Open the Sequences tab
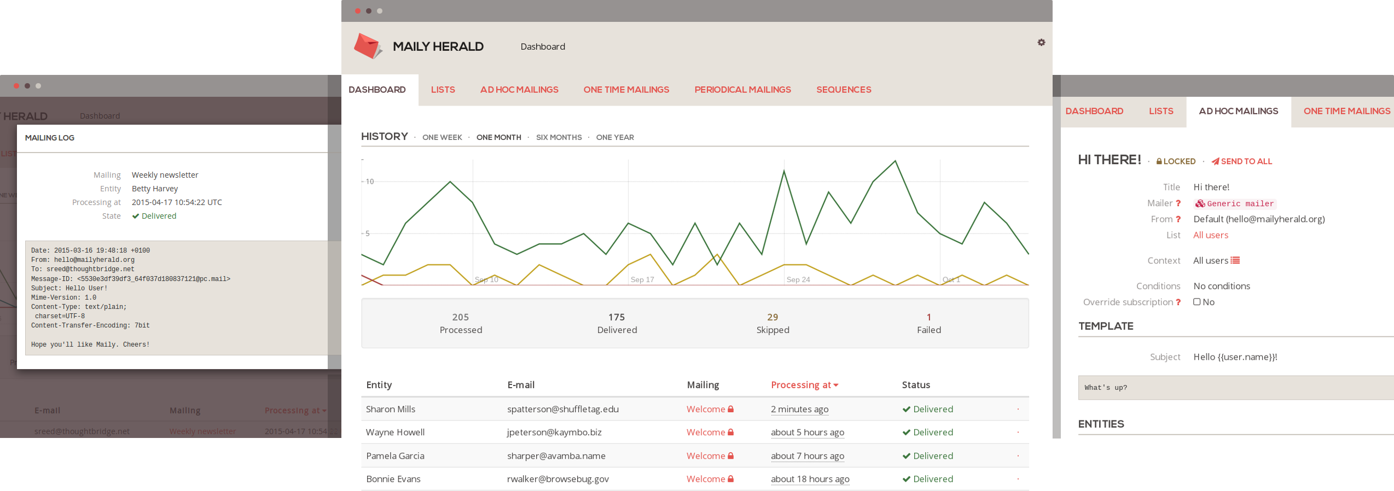 tap(844, 90)
